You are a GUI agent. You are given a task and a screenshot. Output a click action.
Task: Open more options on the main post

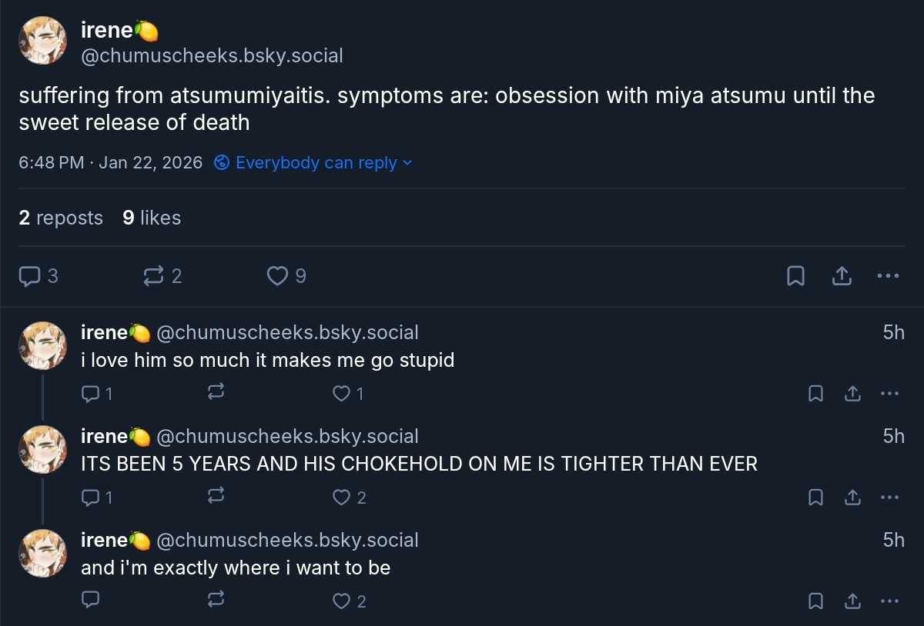888,276
